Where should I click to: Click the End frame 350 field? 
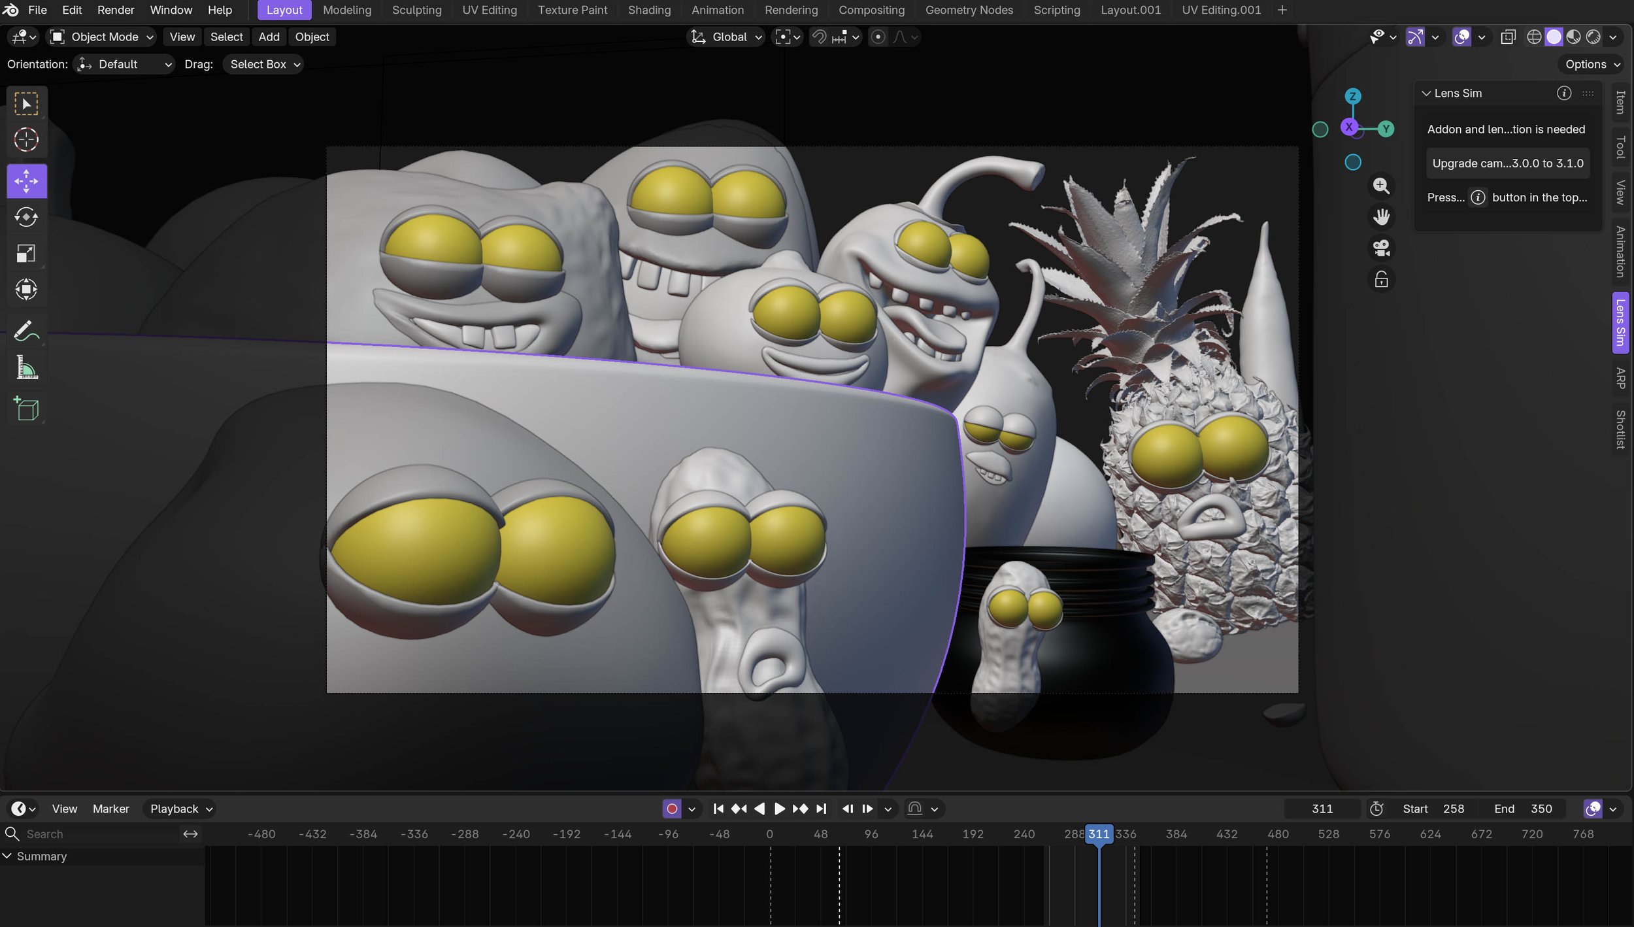coord(1528,809)
